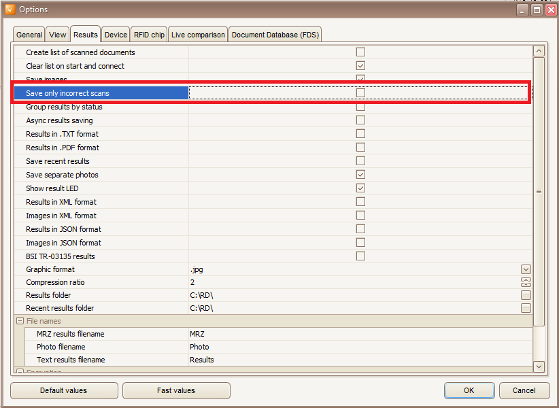Enable Create list of scanned documents
The height and width of the screenshot is (408, 559).
pos(360,52)
